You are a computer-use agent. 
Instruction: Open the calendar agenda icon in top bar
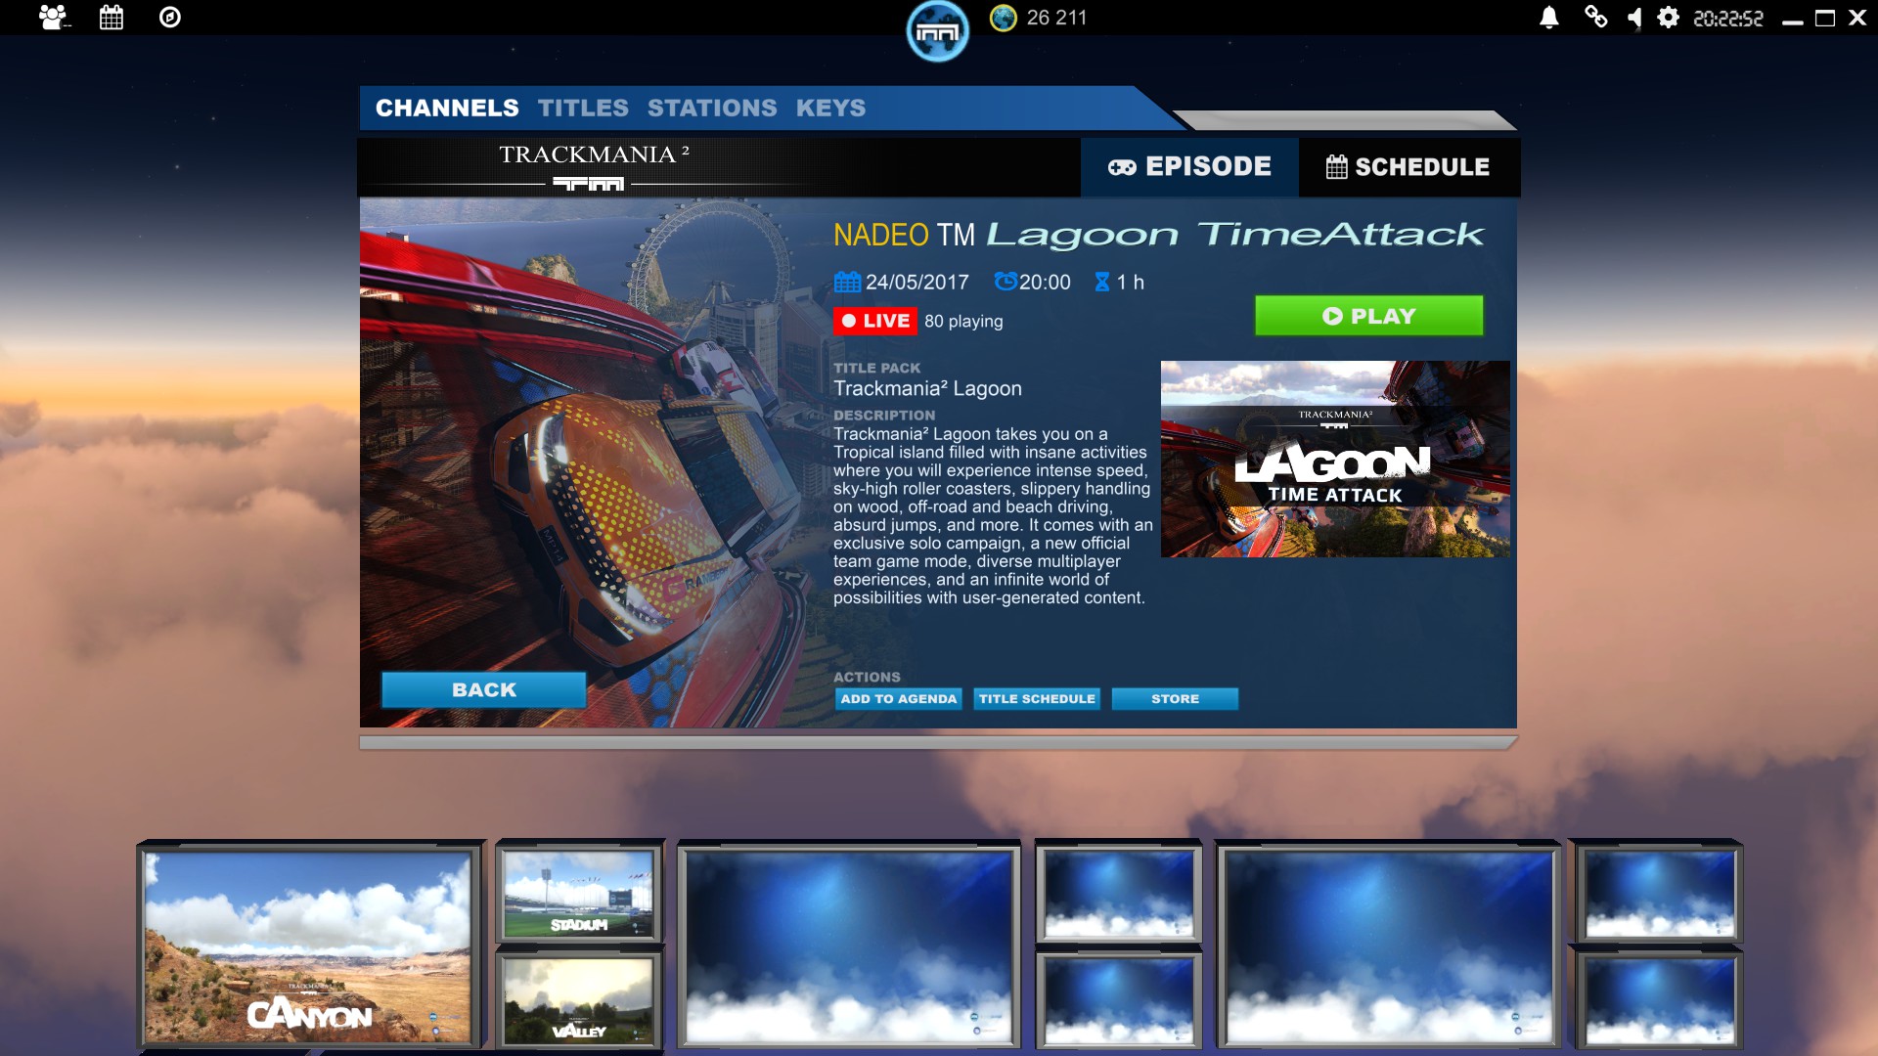[112, 18]
